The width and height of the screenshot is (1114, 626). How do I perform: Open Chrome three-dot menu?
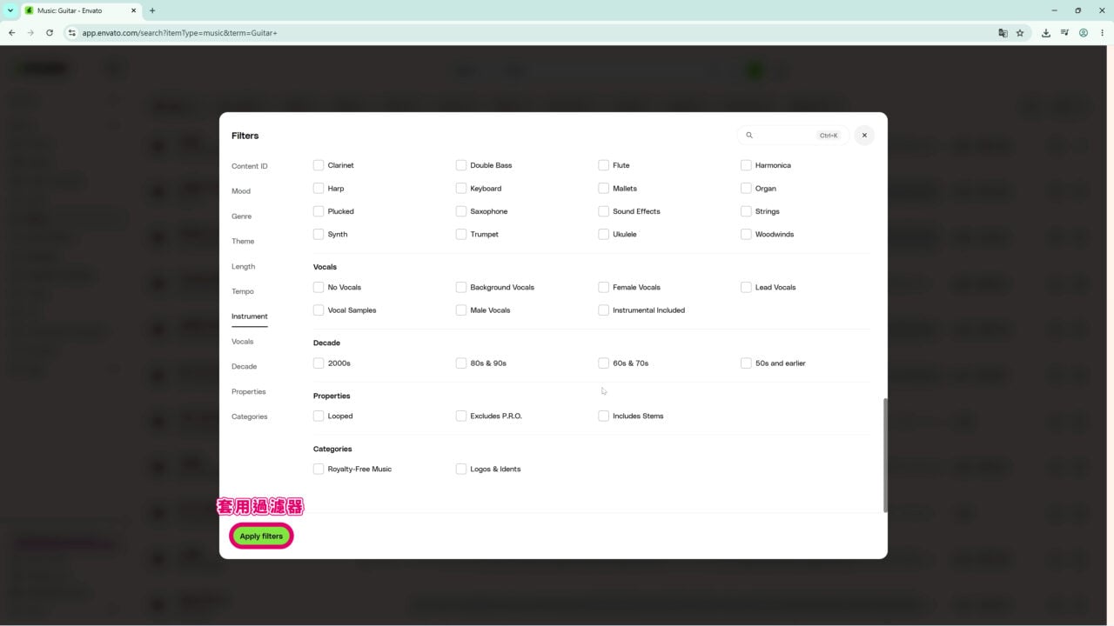tap(1102, 33)
